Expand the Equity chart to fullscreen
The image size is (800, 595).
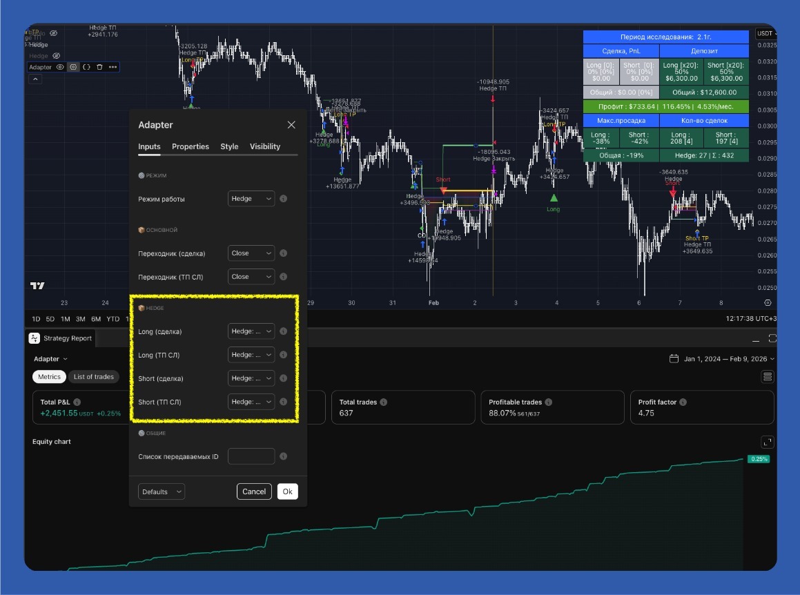[x=768, y=442]
